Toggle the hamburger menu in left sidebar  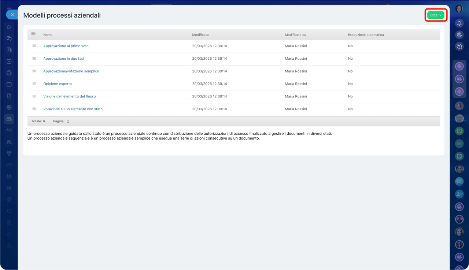coord(9,8)
